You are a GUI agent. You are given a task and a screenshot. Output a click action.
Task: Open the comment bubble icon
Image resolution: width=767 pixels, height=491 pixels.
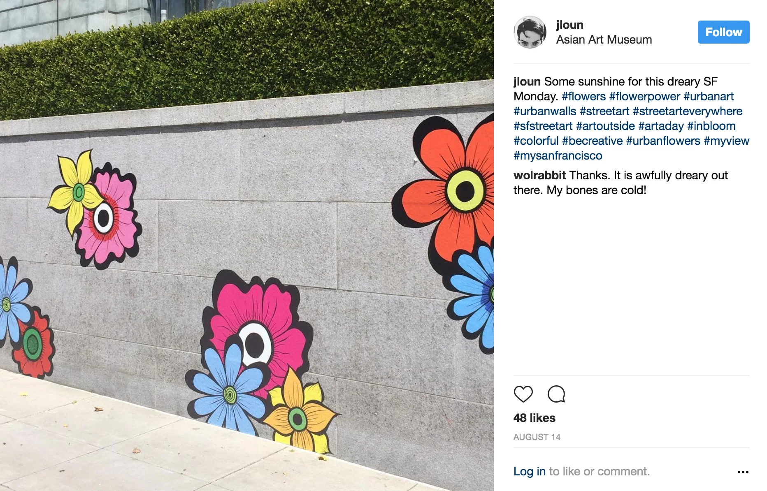tap(556, 394)
